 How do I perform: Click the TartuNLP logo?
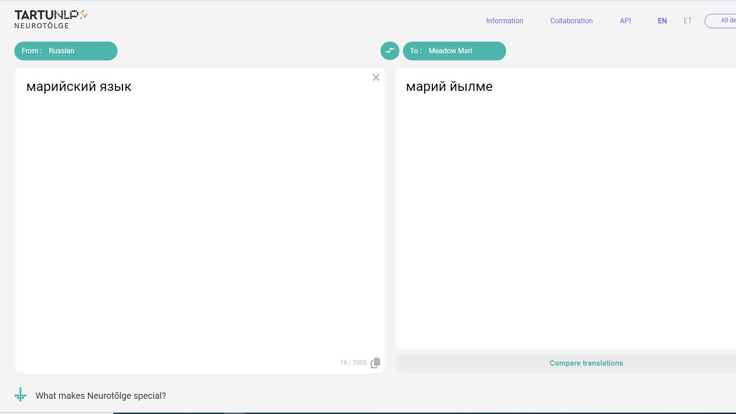(51, 15)
